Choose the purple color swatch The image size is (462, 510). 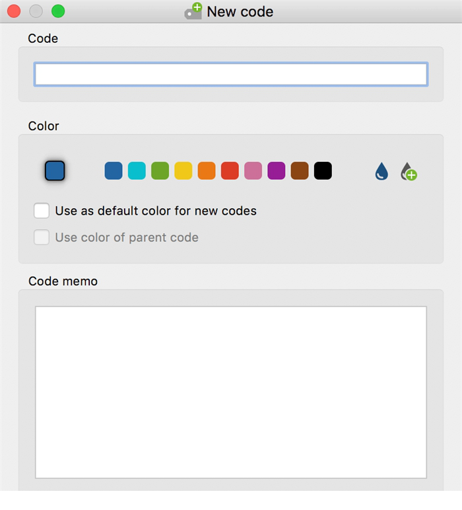click(276, 171)
